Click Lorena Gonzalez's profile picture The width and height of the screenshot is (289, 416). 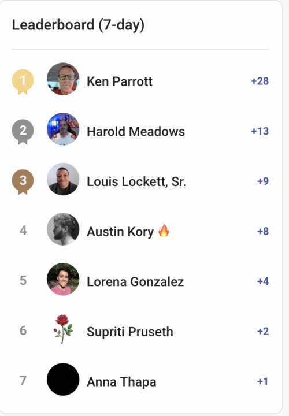(63, 279)
